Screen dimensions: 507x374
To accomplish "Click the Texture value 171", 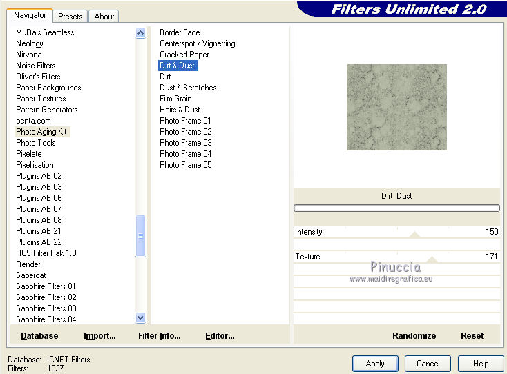I will pos(492,257).
